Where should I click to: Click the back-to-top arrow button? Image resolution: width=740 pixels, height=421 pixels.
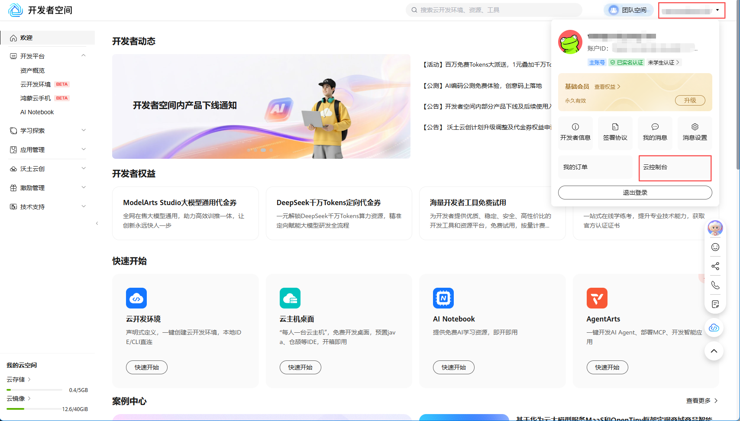click(714, 351)
